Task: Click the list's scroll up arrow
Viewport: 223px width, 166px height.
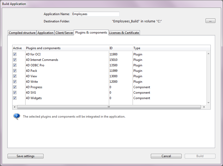Action: click(x=208, y=54)
